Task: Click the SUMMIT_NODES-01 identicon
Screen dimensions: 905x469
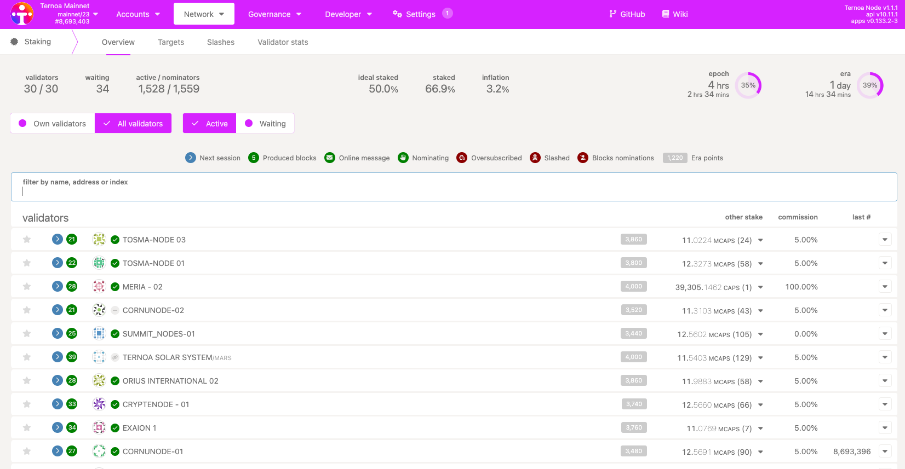Action: tap(99, 333)
